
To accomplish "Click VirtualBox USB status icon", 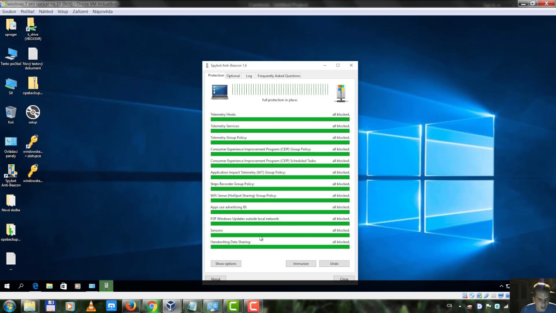I will point(486,296).
